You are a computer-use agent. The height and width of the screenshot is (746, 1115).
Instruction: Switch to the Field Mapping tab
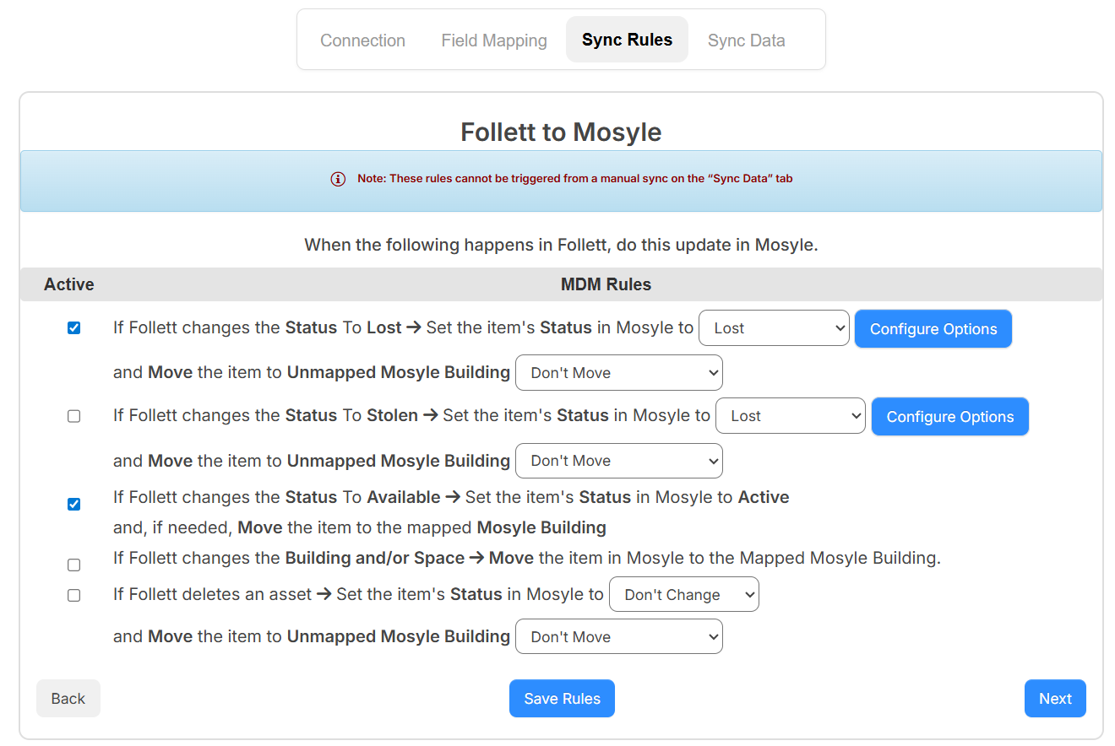pos(493,40)
